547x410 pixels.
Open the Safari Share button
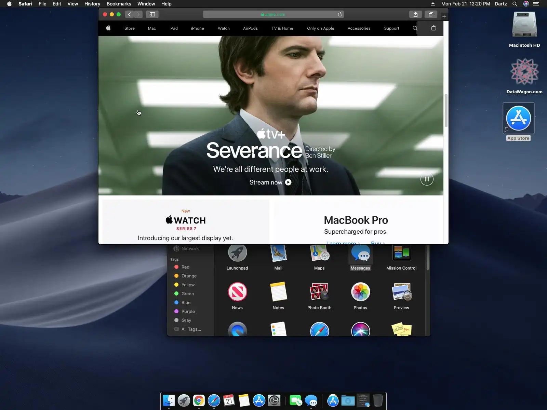pos(415,14)
